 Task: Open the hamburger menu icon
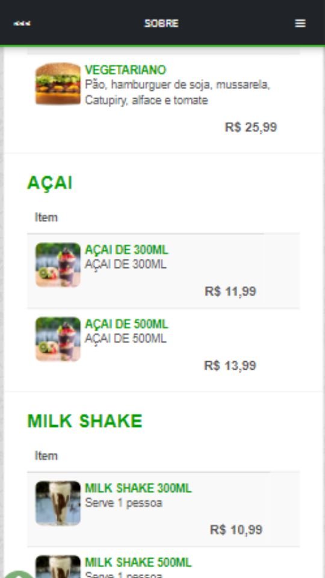coord(300,23)
